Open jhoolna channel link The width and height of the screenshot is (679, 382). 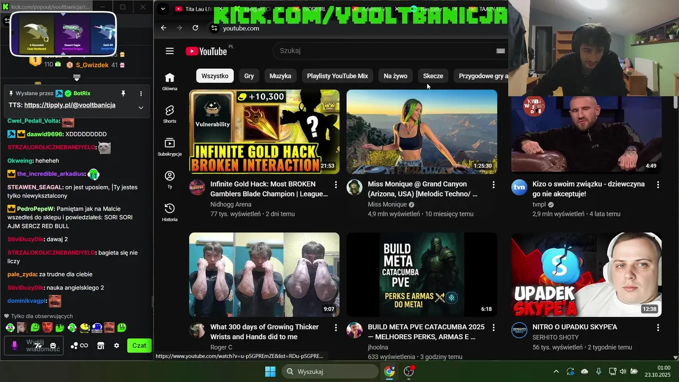point(378,347)
